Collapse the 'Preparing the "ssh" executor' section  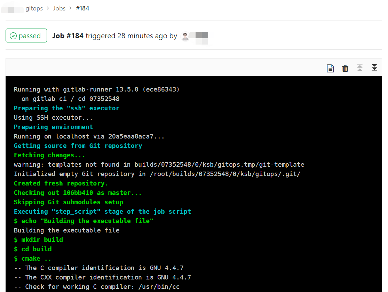point(66,108)
